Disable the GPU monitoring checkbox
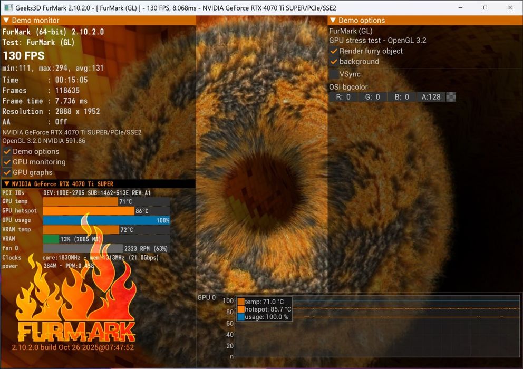Viewport: 523px width, 369px height. (x=7, y=162)
